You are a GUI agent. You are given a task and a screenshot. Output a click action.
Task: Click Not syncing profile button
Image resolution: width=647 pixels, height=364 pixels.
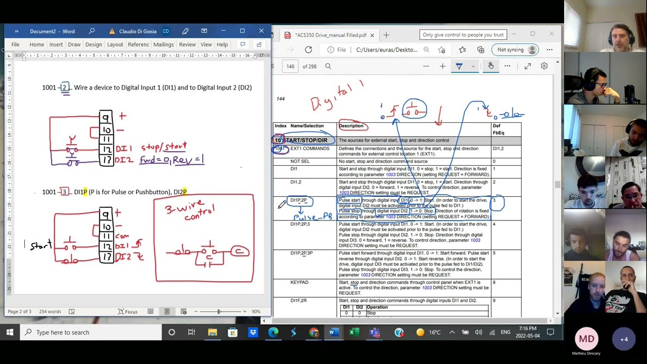pyautogui.click(x=515, y=50)
